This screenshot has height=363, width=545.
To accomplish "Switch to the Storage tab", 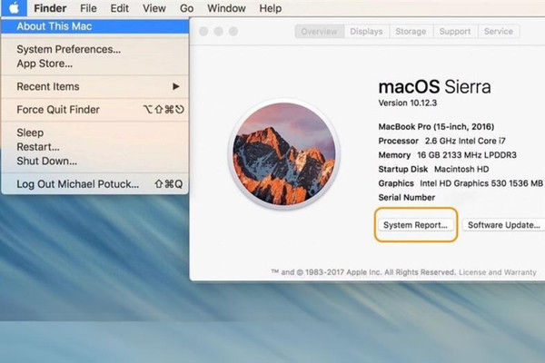I will [411, 32].
